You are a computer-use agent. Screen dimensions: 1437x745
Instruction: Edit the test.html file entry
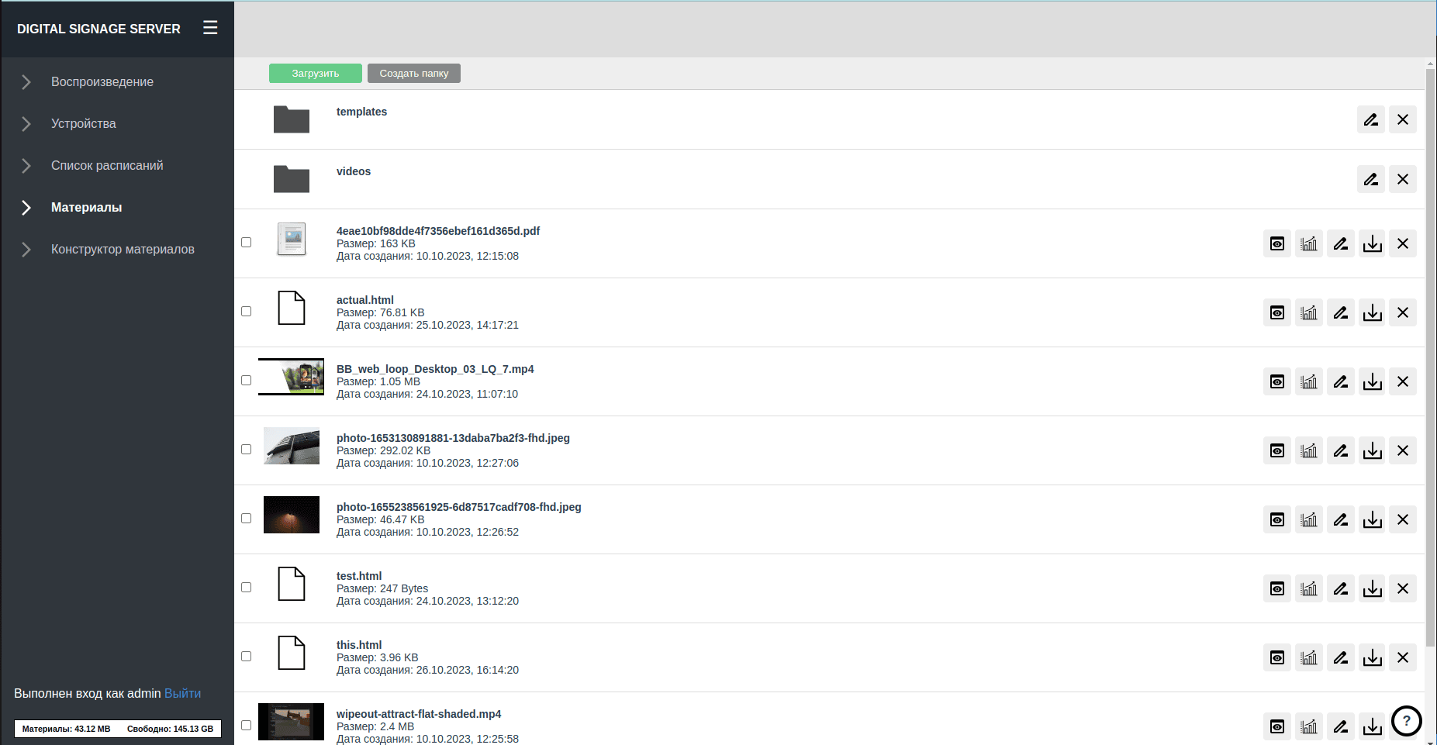tap(1340, 589)
